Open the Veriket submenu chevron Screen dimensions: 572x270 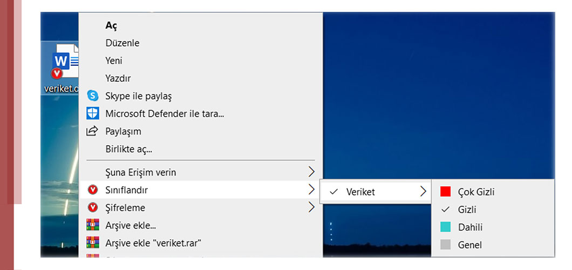click(424, 192)
